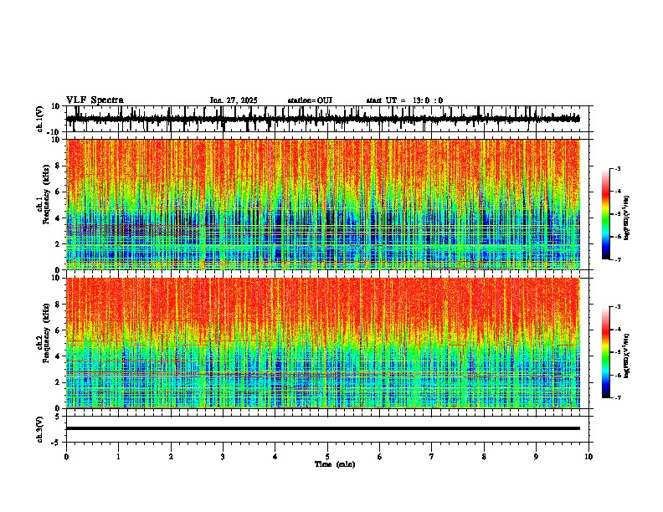The height and width of the screenshot is (512, 663).
Task: Click the ch.1 color scale log(PSD) unit label
Action: (627, 218)
